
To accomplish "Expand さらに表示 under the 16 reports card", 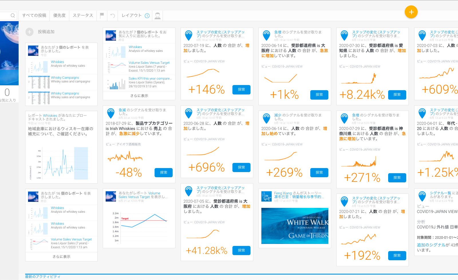I will (61, 257).
